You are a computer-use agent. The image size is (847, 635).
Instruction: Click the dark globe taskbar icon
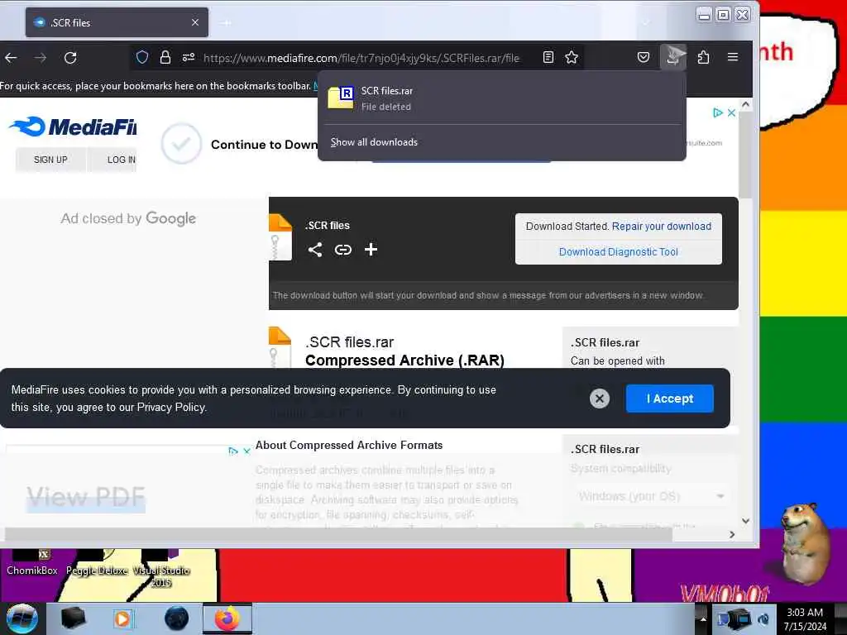click(x=176, y=618)
